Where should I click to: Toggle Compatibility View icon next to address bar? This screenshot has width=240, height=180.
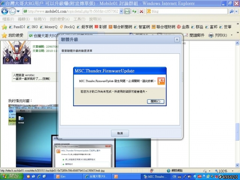127,11
